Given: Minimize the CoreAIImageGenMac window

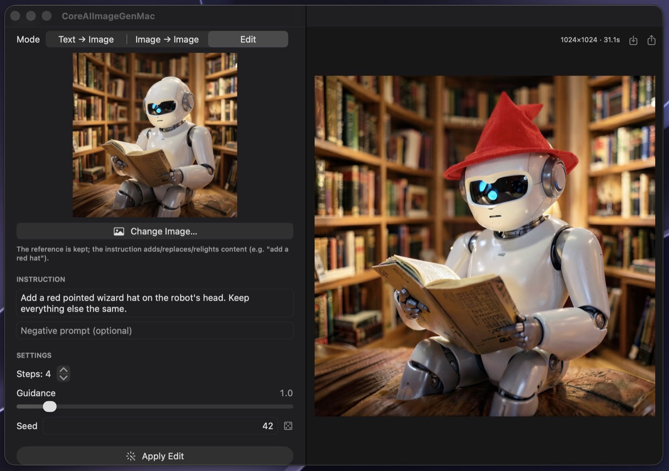Looking at the screenshot, I should click(31, 16).
